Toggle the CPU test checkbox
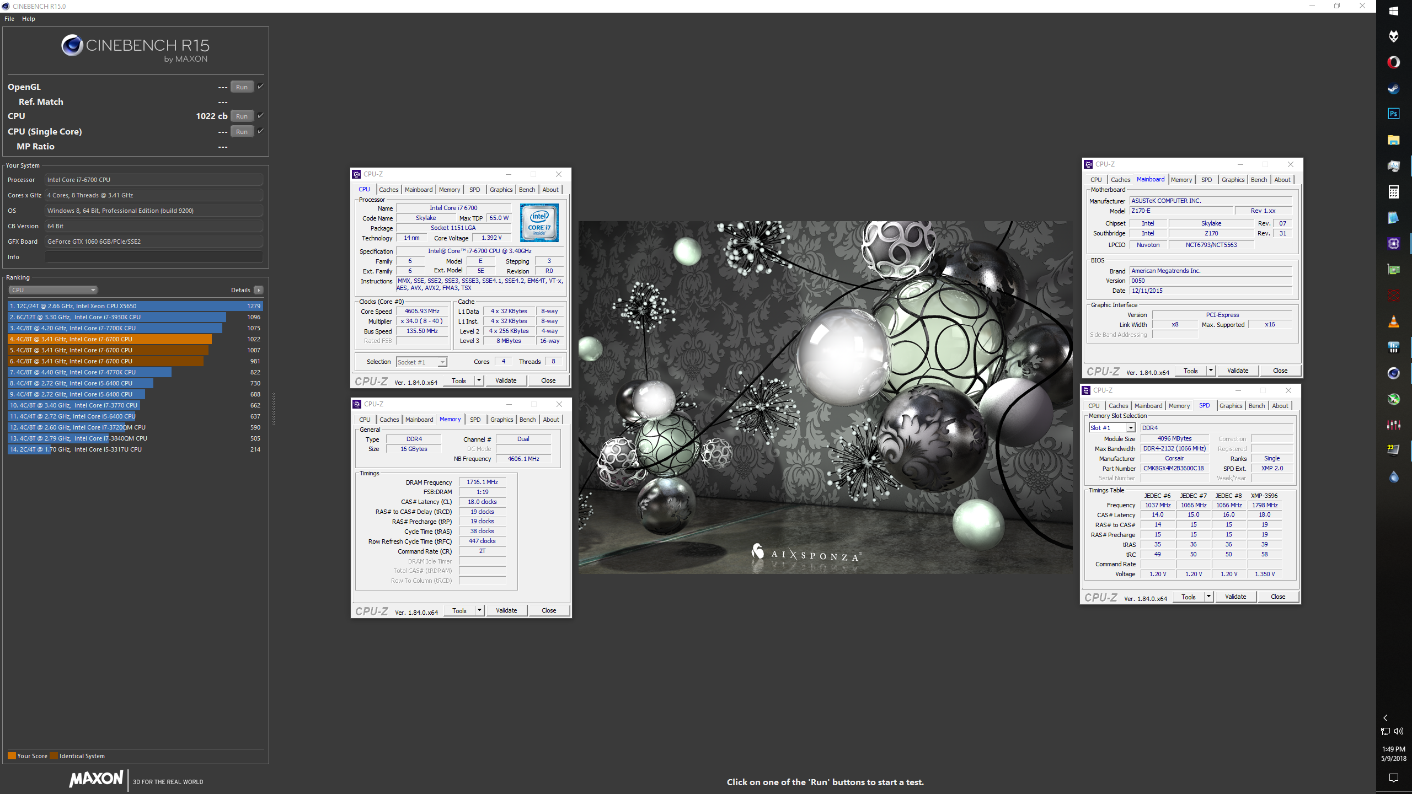The width and height of the screenshot is (1412, 794). tap(260, 115)
